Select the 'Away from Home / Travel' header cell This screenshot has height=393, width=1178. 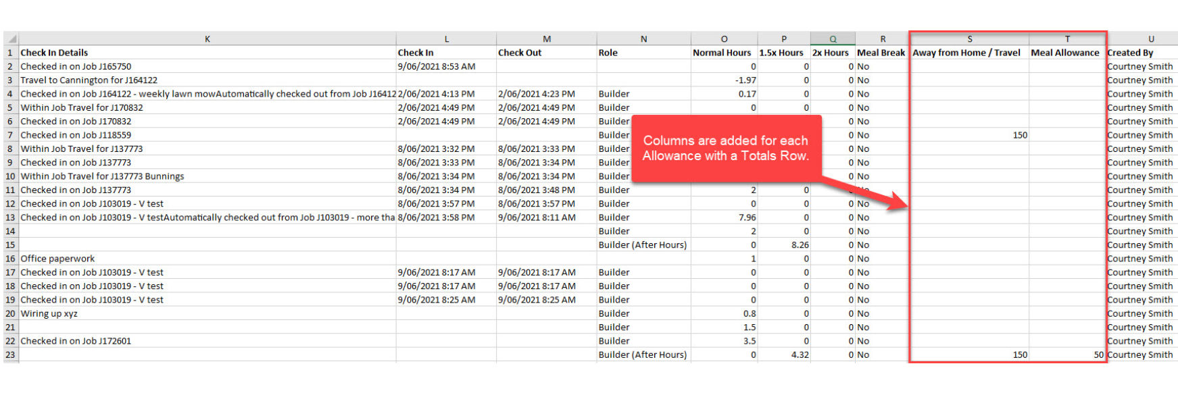click(966, 53)
